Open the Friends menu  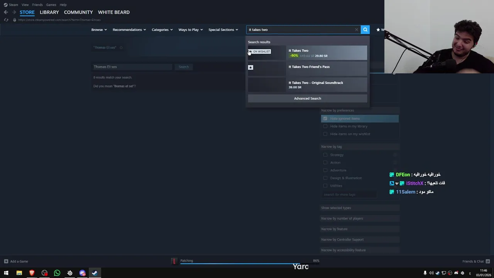tap(37, 5)
